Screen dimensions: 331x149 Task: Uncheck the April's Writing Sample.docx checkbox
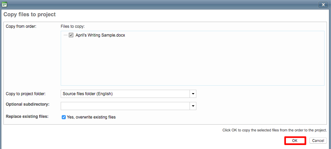71,35
